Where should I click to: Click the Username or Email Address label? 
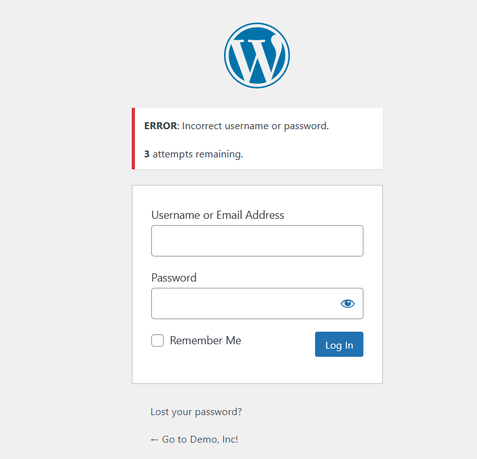218,215
